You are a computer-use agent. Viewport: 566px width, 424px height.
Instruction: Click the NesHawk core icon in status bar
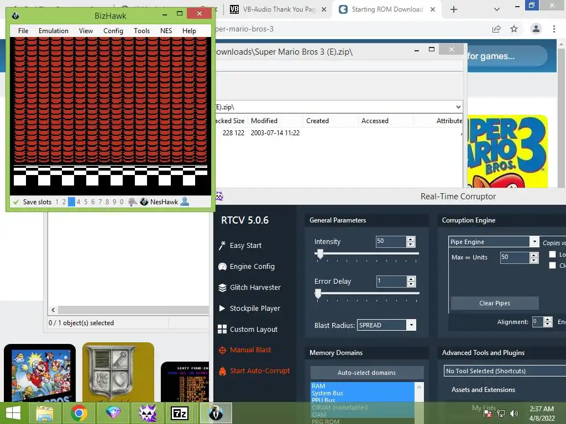(x=144, y=202)
